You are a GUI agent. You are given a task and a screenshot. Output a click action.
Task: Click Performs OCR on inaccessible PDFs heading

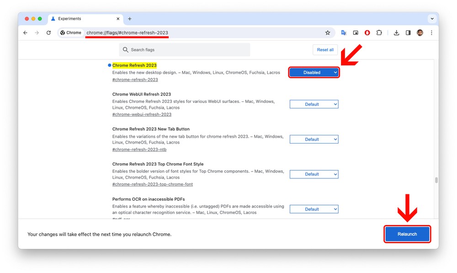149,199
